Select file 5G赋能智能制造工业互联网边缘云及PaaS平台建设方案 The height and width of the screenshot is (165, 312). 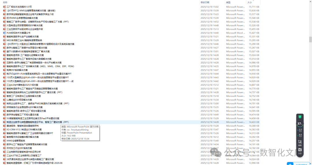33,118
